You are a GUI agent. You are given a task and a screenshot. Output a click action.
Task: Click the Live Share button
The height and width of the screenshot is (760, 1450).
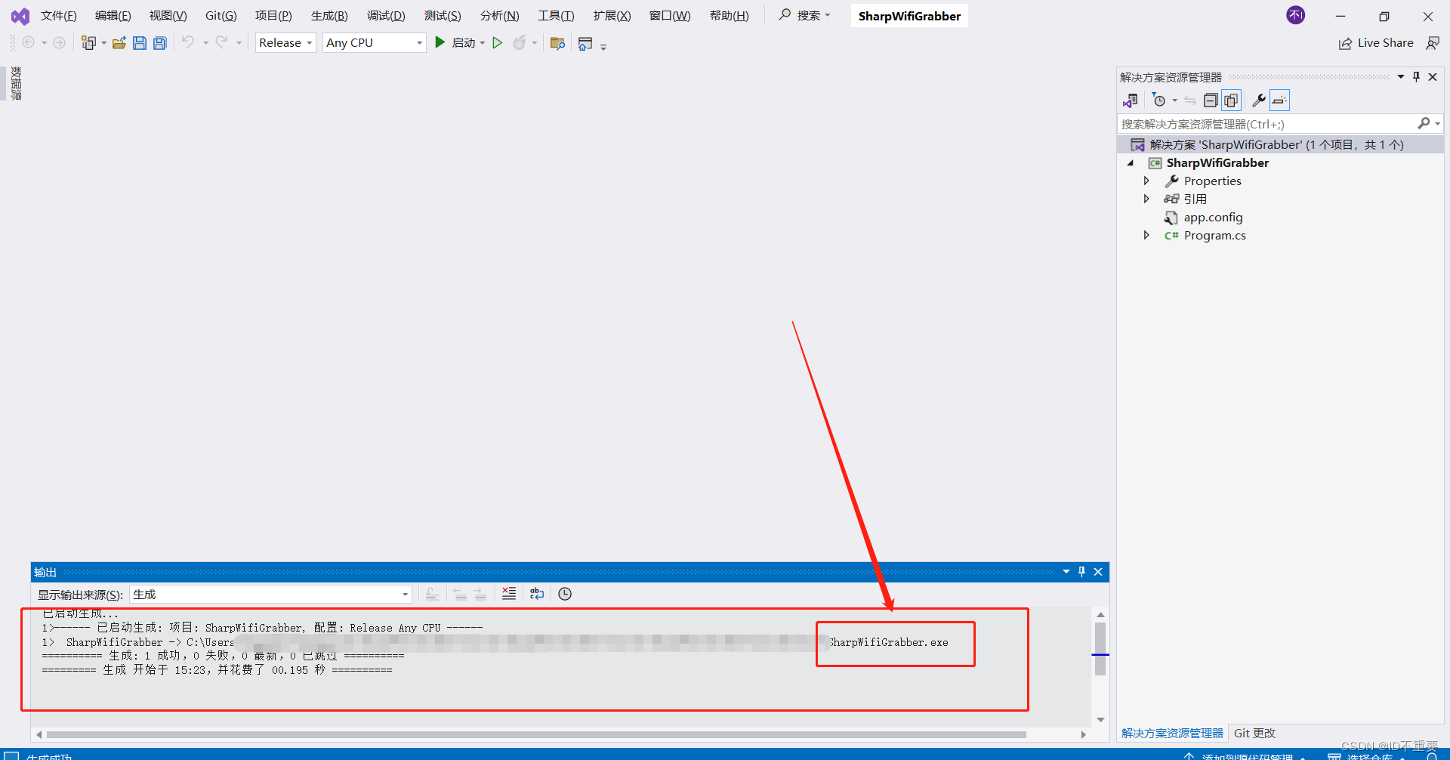click(x=1376, y=43)
